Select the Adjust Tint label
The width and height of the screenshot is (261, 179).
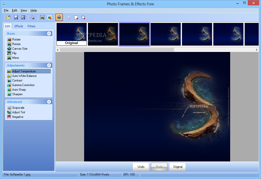(x=19, y=112)
